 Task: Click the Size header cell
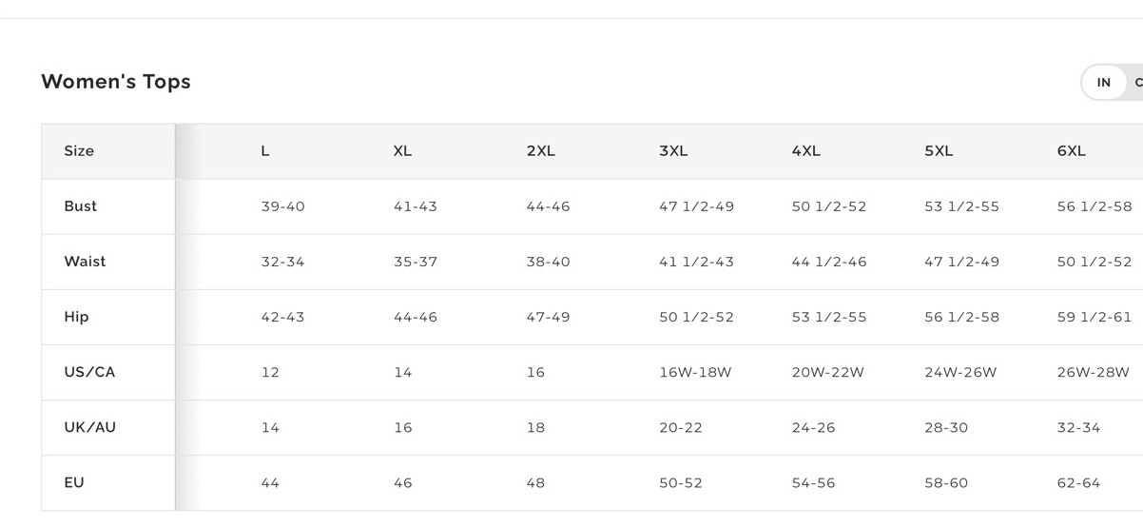click(79, 151)
